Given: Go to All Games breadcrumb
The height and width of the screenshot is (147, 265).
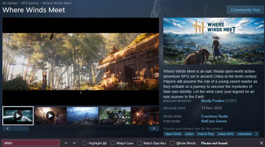Looking at the screenshot, I should tap(10, 3).
